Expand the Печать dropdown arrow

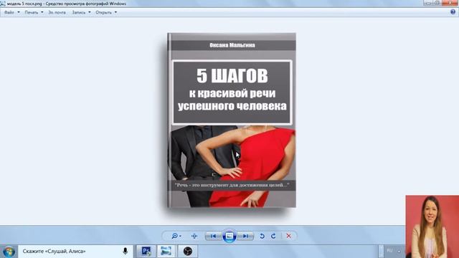[42, 12]
